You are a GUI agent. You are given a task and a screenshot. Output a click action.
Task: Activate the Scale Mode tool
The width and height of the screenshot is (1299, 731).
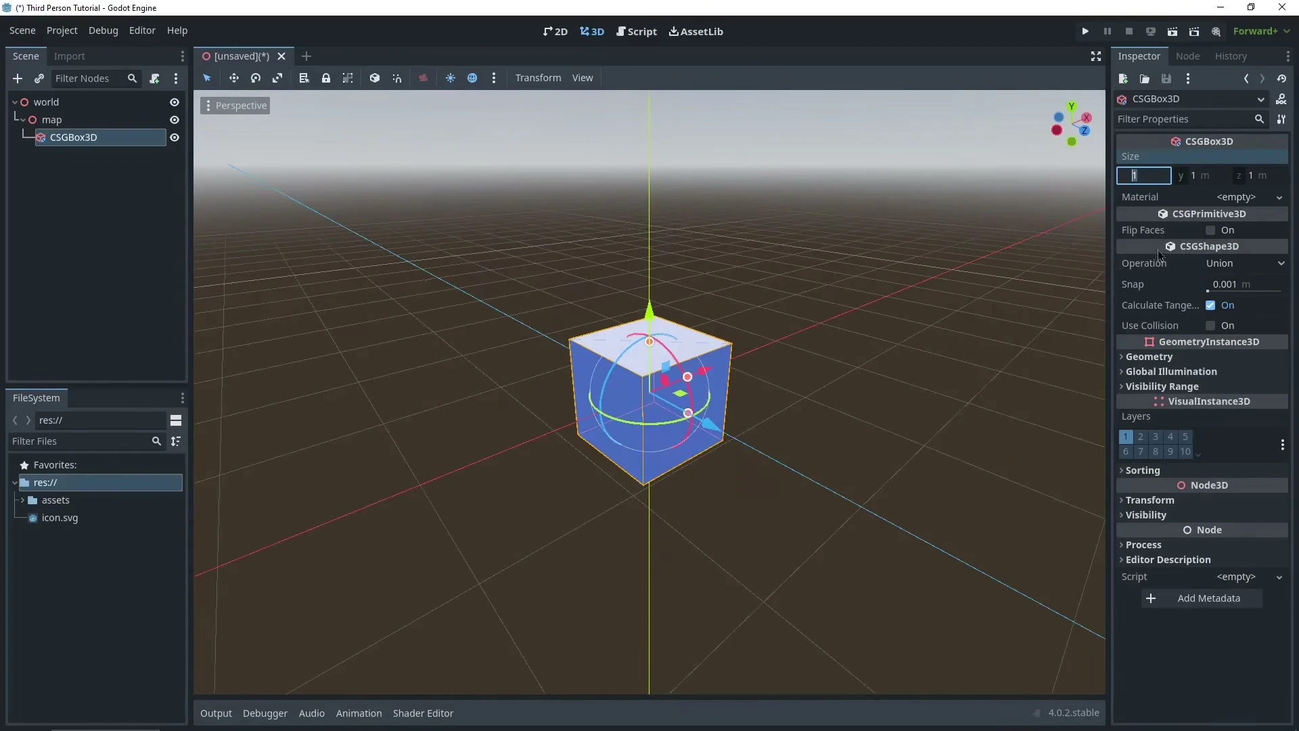[277, 78]
